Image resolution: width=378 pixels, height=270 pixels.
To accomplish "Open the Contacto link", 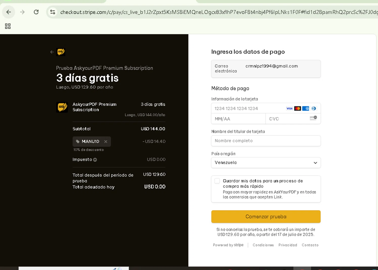I will pyautogui.click(x=310, y=245).
